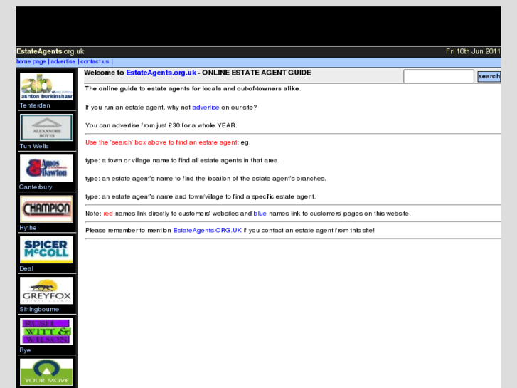Select the Amos Dawton logo
This screenshot has height=388, width=517.
(x=46, y=169)
